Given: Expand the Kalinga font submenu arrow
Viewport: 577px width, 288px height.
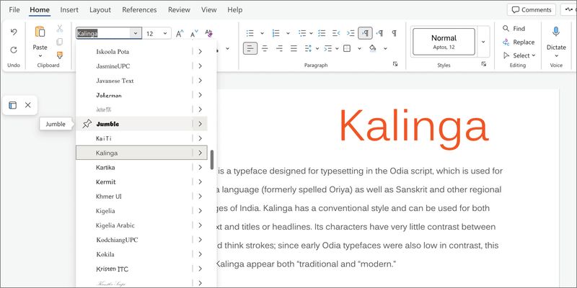Looking at the screenshot, I should (x=200, y=153).
